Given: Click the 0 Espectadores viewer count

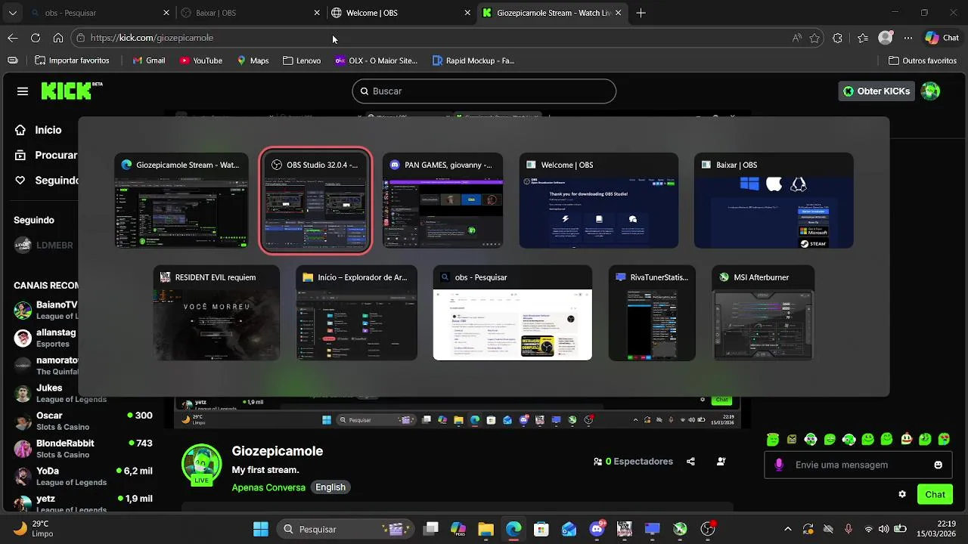Looking at the screenshot, I should (x=633, y=462).
